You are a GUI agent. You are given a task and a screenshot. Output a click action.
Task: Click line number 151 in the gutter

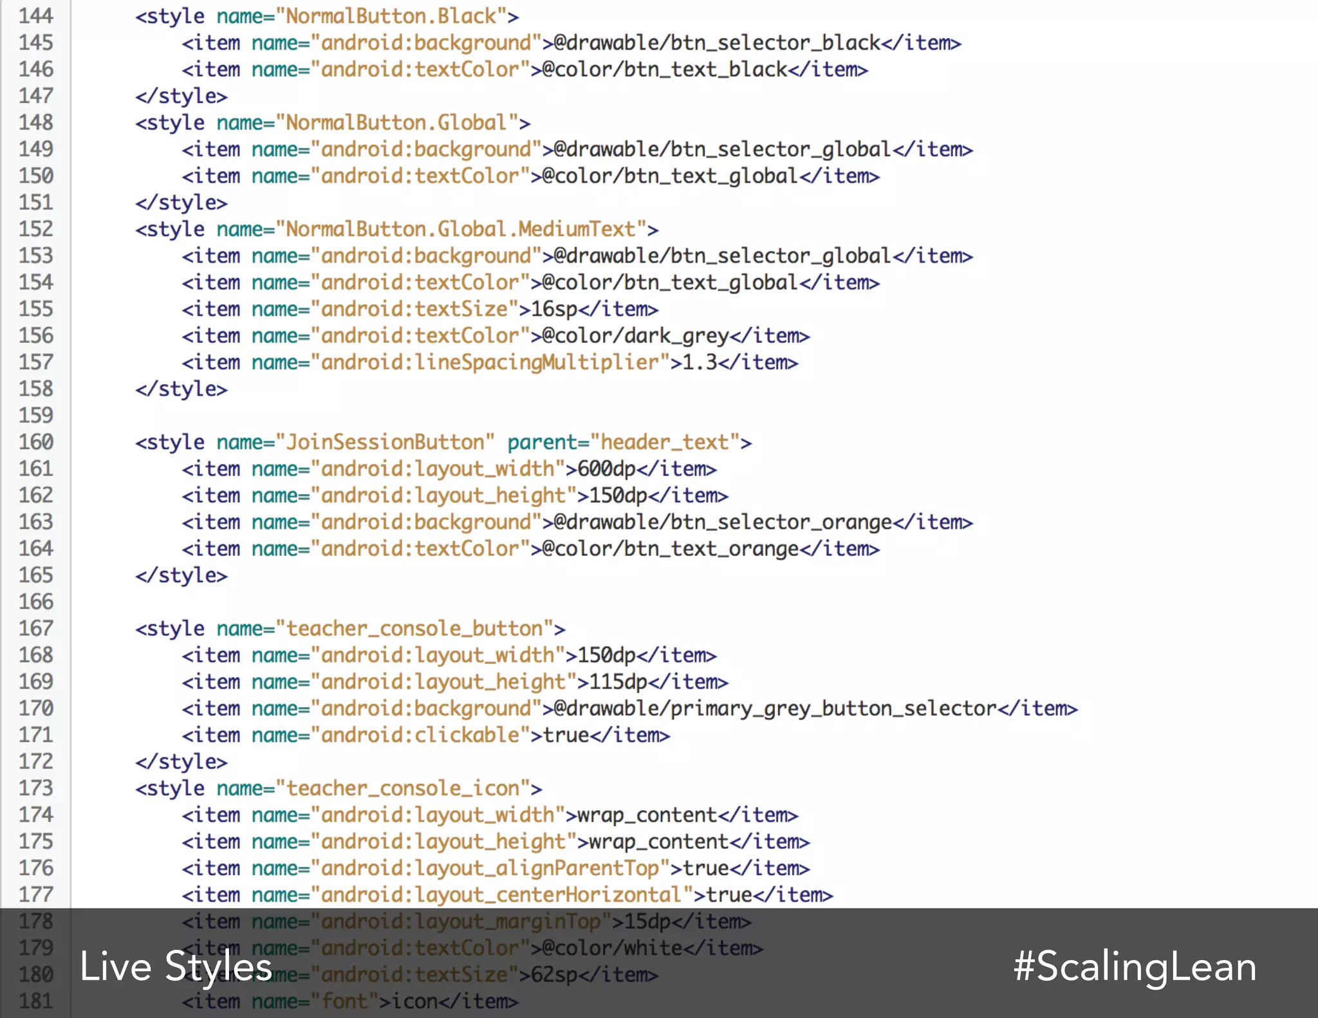(35, 202)
